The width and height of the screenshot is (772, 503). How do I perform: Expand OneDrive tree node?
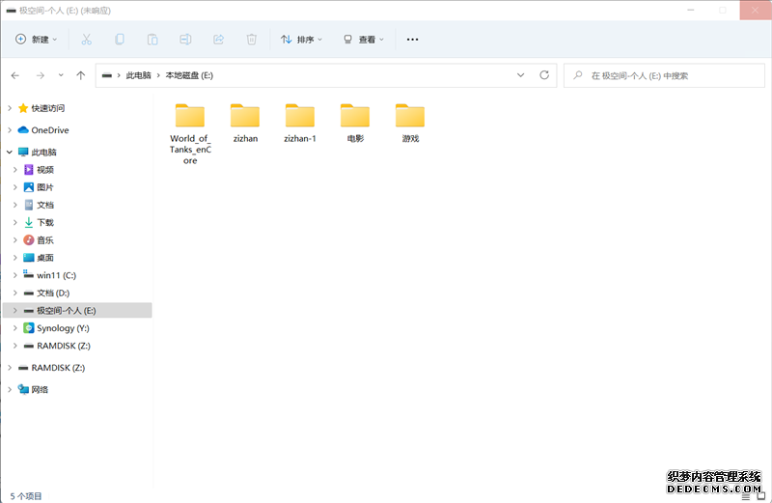tap(10, 130)
